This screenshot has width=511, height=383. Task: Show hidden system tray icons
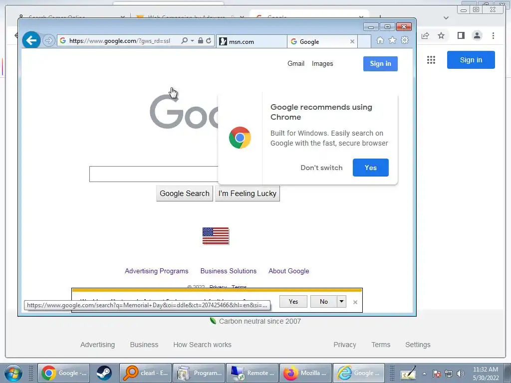point(424,374)
